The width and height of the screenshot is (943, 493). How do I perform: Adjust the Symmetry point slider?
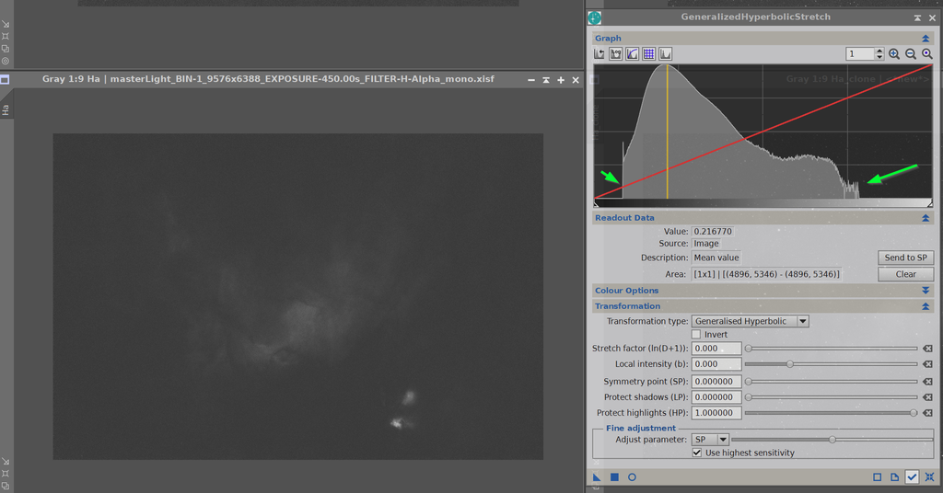[x=832, y=382]
